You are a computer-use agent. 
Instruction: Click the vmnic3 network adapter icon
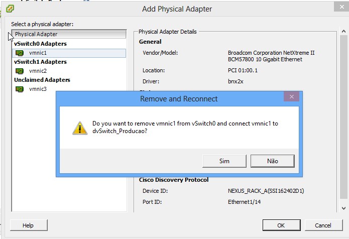point(20,89)
